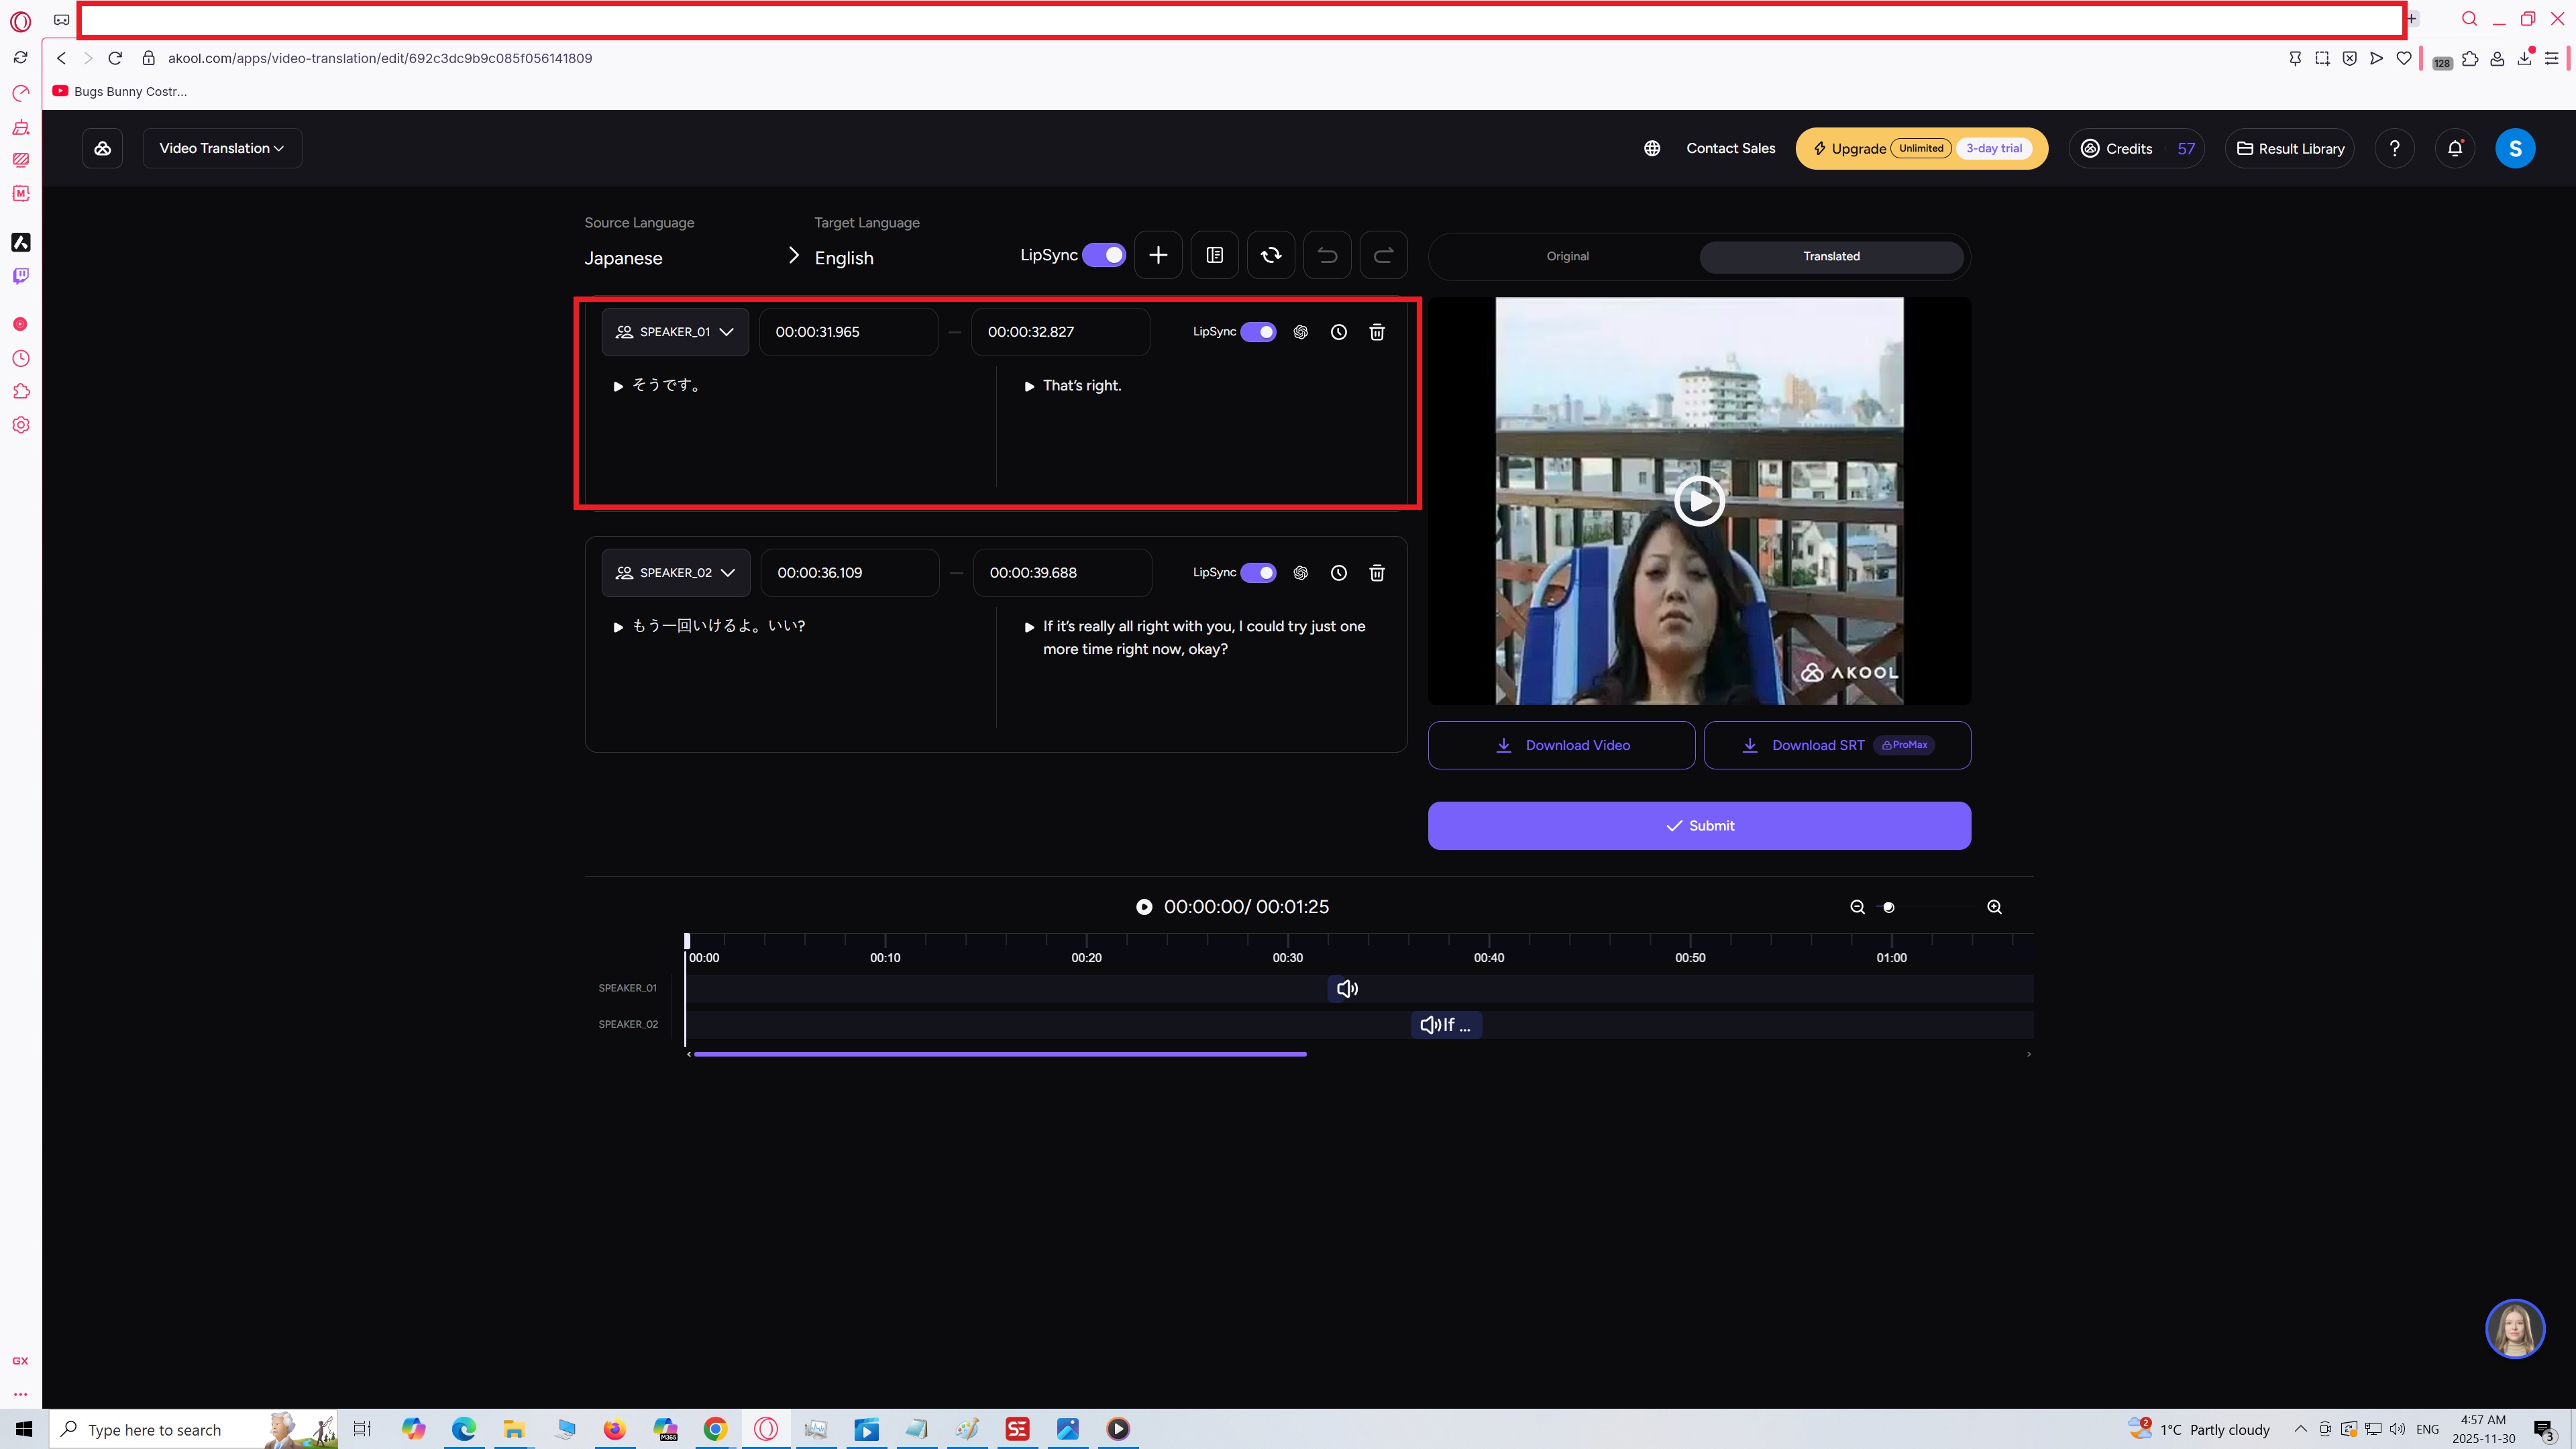
Task: Turn off LipSync for SPEAKER_02
Action: pyautogui.click(x=1258, y=573)
